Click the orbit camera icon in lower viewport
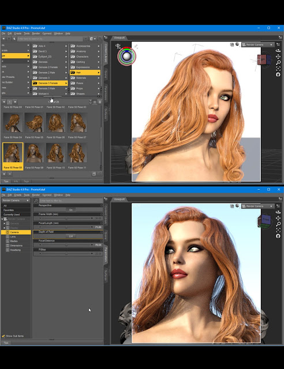Screen dimensions: 284x369 coord(278,212)
